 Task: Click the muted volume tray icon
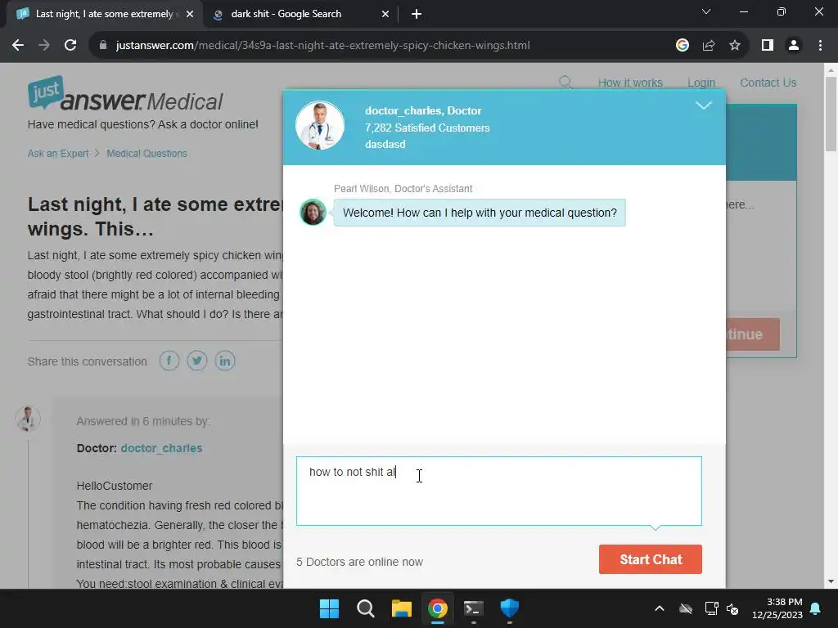[x=732, y=608]
